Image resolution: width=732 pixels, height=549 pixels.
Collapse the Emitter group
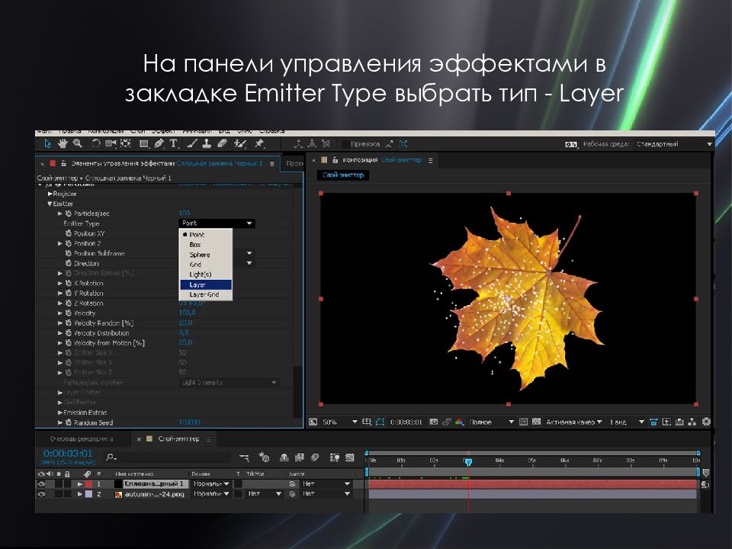(x=50, y=204)
